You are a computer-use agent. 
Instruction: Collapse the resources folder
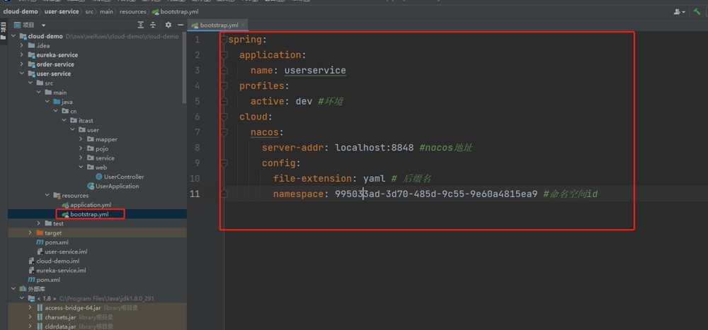(x=47, y=196)
